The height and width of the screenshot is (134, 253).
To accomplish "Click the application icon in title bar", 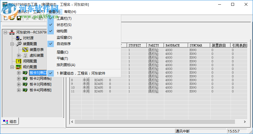I will click(5, 4).
